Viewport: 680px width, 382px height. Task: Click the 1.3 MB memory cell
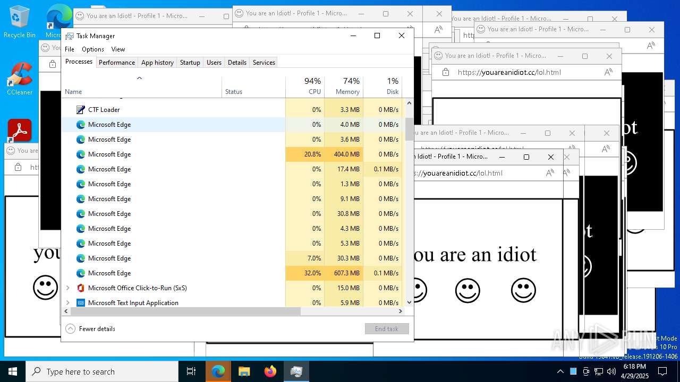[x=344, y=184]
